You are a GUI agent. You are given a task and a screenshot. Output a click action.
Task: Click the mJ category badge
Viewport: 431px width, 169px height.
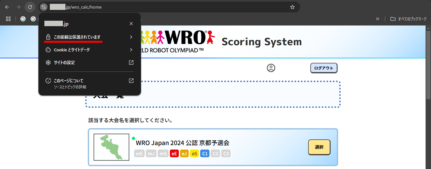click(x=151, y=154)
